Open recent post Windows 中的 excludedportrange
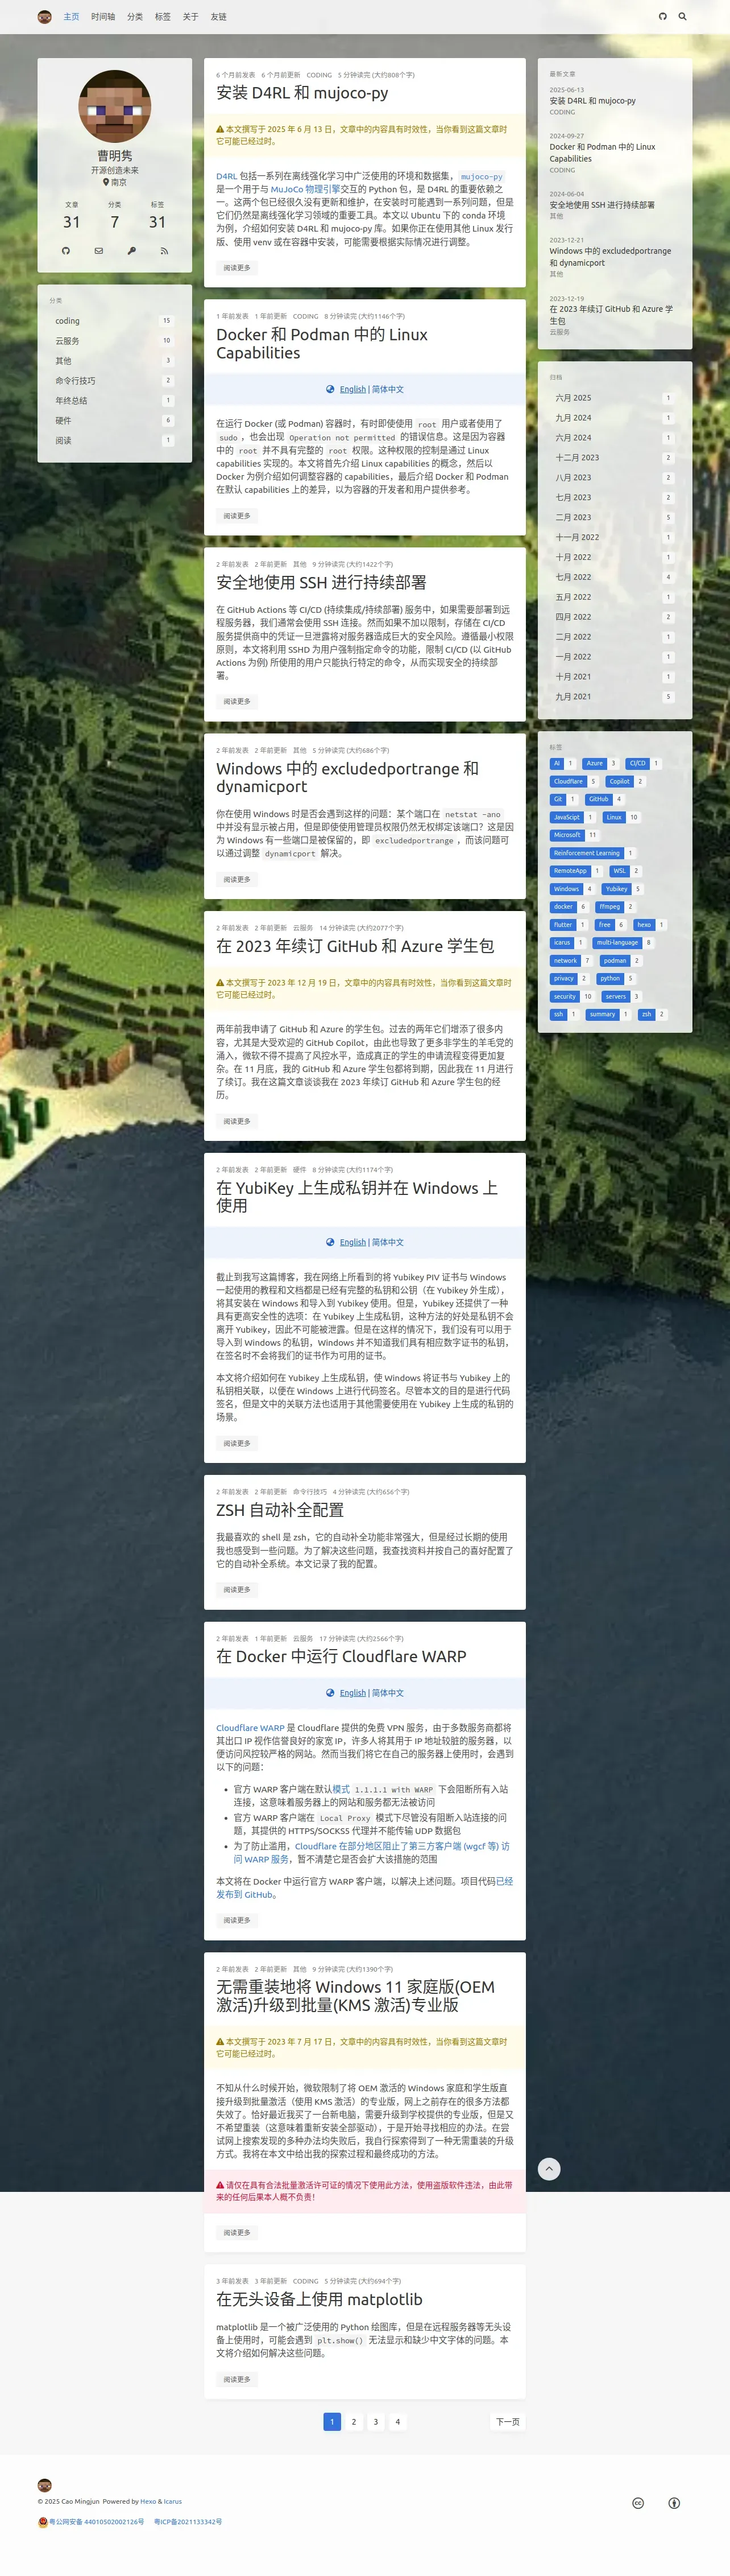730x2576 pixels. coord(610,257)
